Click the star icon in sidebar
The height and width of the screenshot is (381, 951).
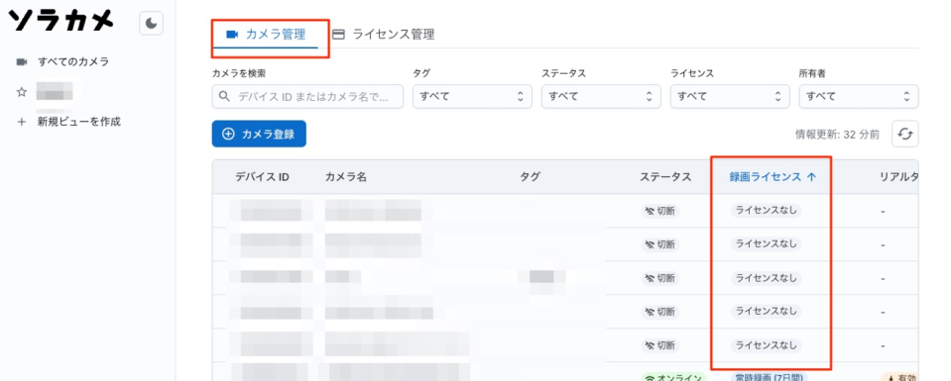pyautogui.click(x=22, y=92)
